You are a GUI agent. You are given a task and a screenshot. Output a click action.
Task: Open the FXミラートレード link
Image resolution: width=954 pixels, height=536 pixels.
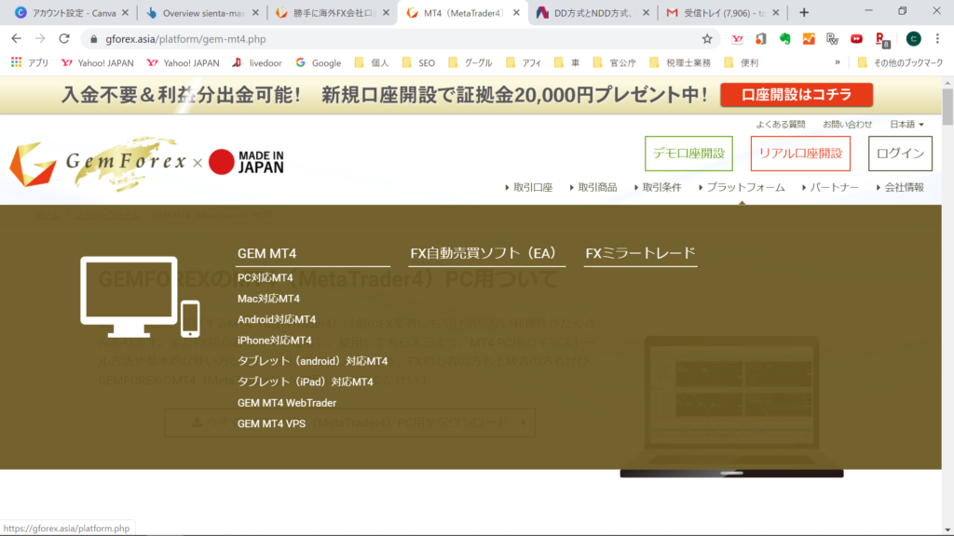click(x=640, y=253)
